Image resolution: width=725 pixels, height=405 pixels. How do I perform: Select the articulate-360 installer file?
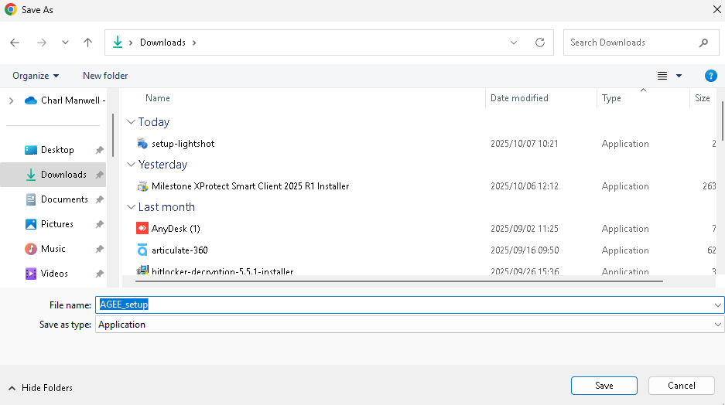180,250
